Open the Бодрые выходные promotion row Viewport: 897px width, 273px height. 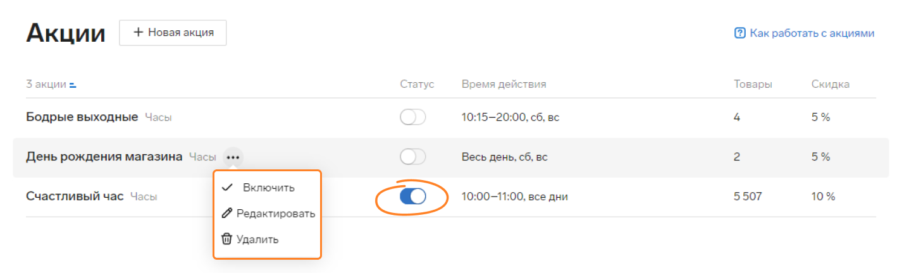[445, 118]
